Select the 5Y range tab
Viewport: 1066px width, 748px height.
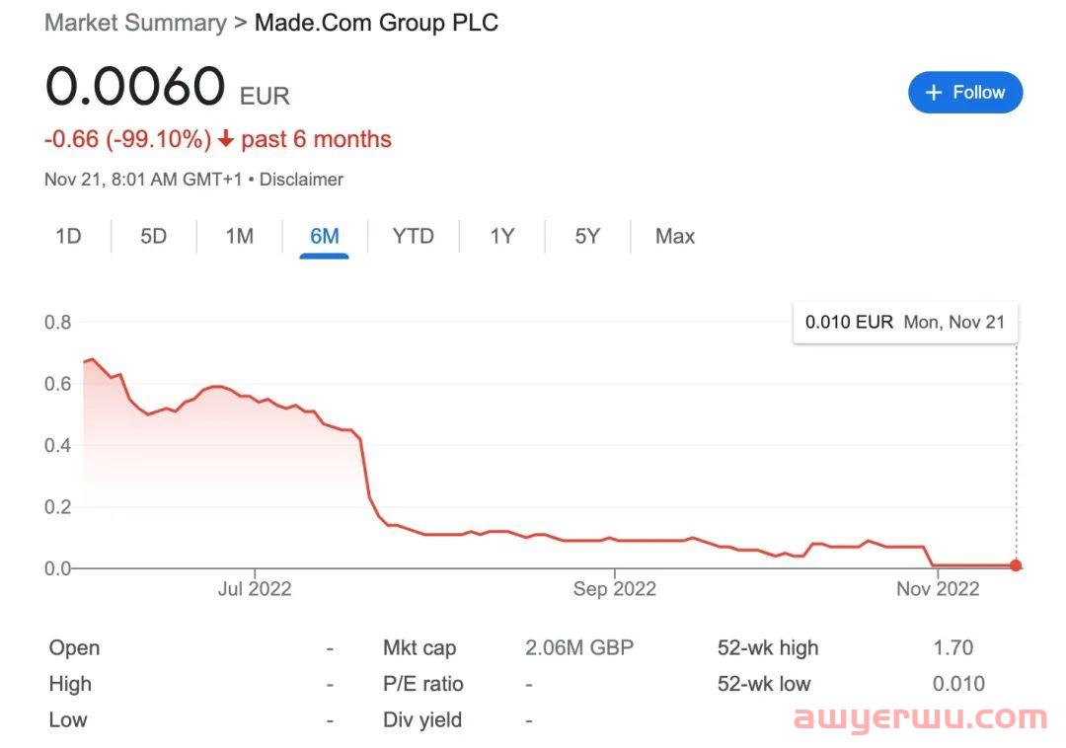[x=587, y=236]
